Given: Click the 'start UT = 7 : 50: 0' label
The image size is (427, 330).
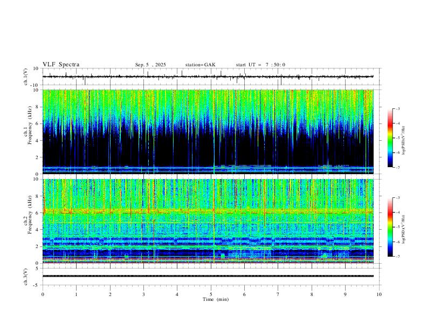Looking at the screenshot, I should 260,65.
